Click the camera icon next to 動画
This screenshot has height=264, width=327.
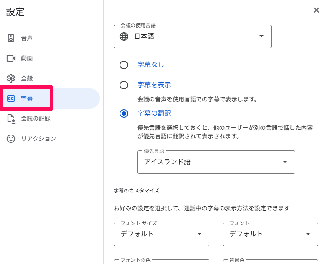pos(11,58)
